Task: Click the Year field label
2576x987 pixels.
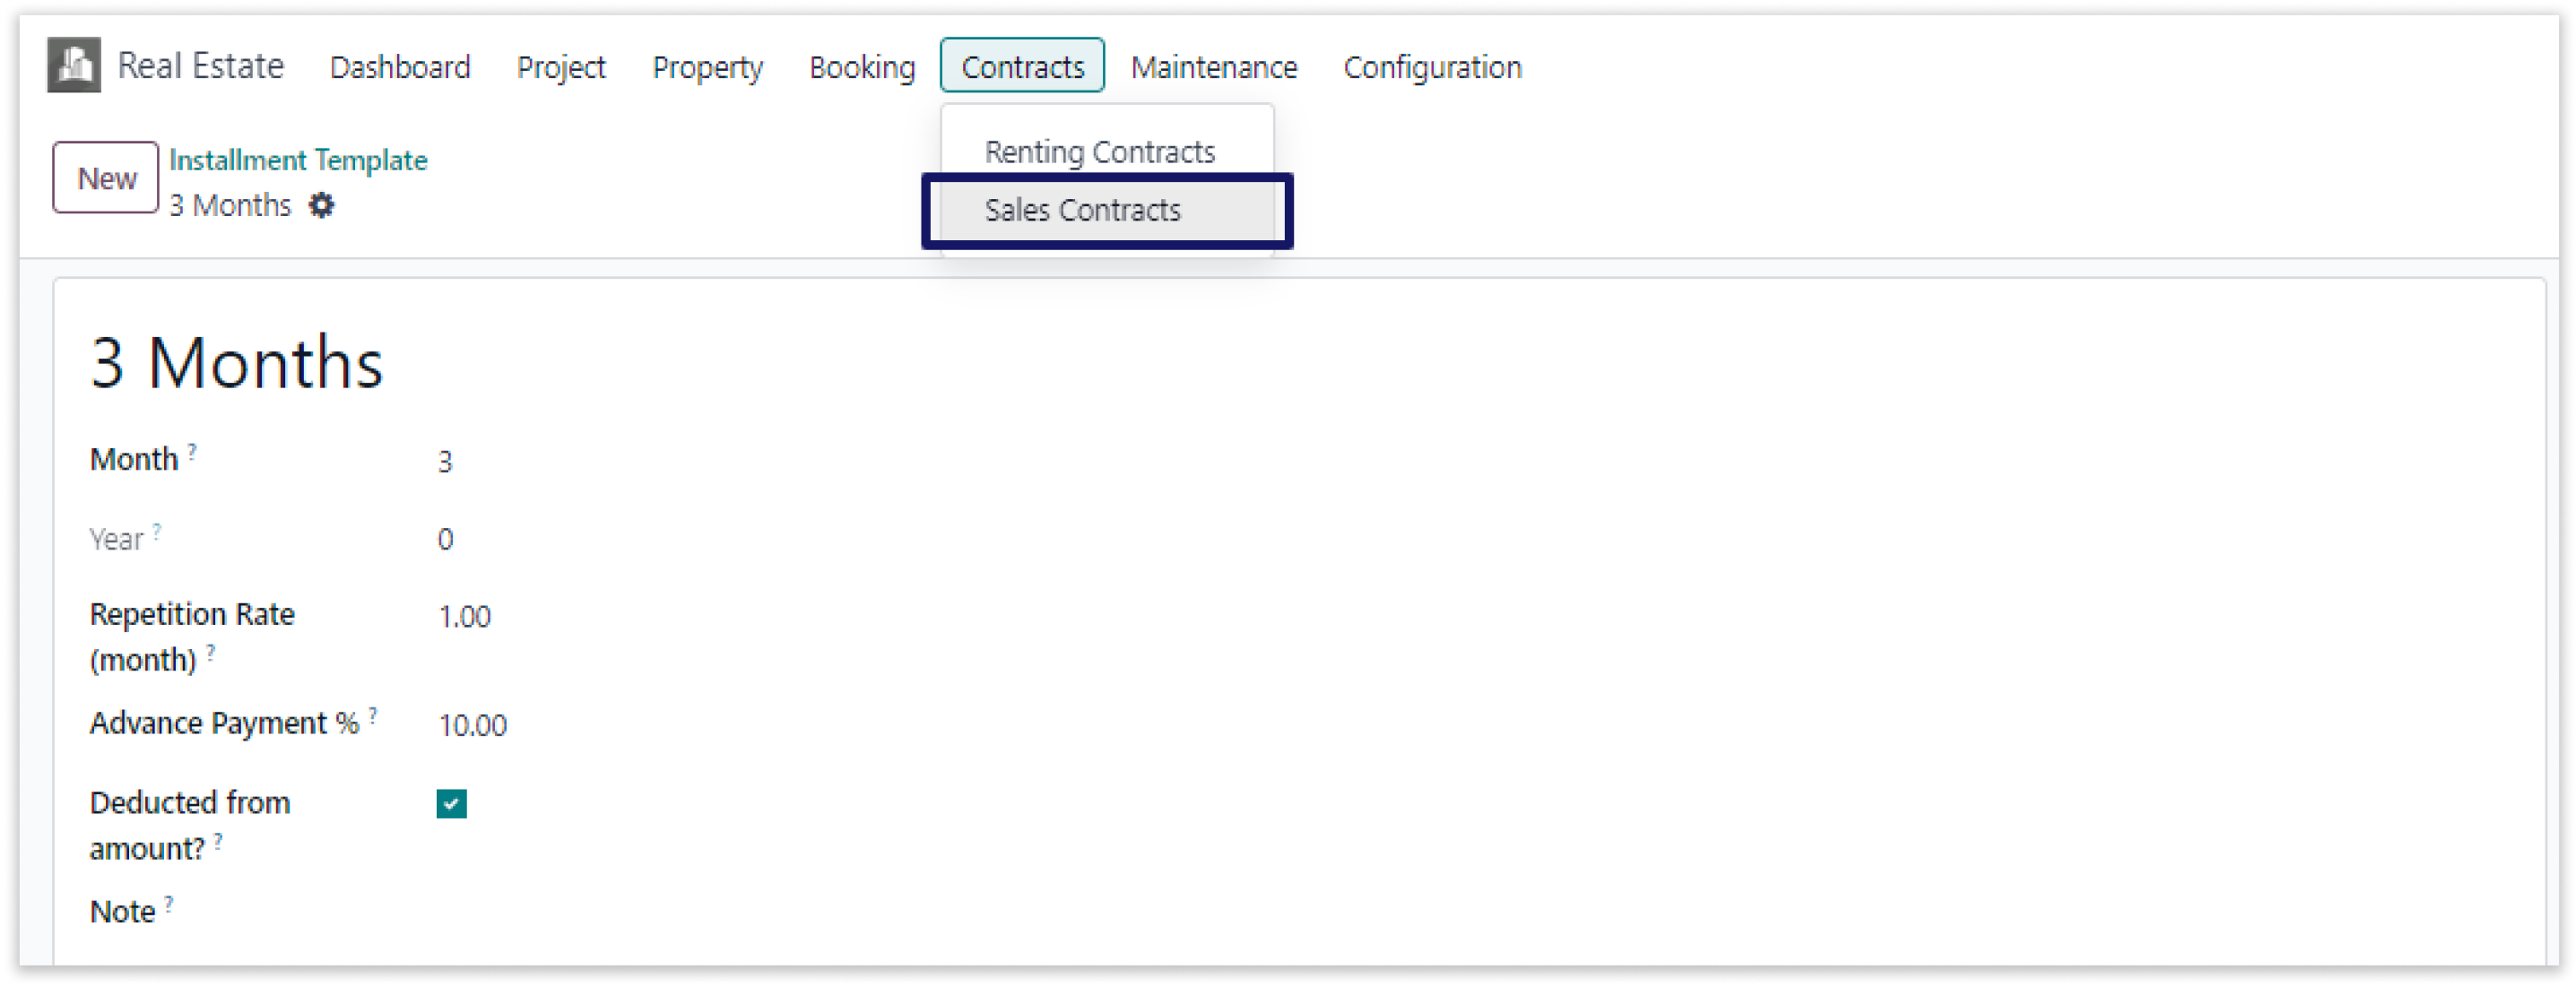Action: point(117,540)
